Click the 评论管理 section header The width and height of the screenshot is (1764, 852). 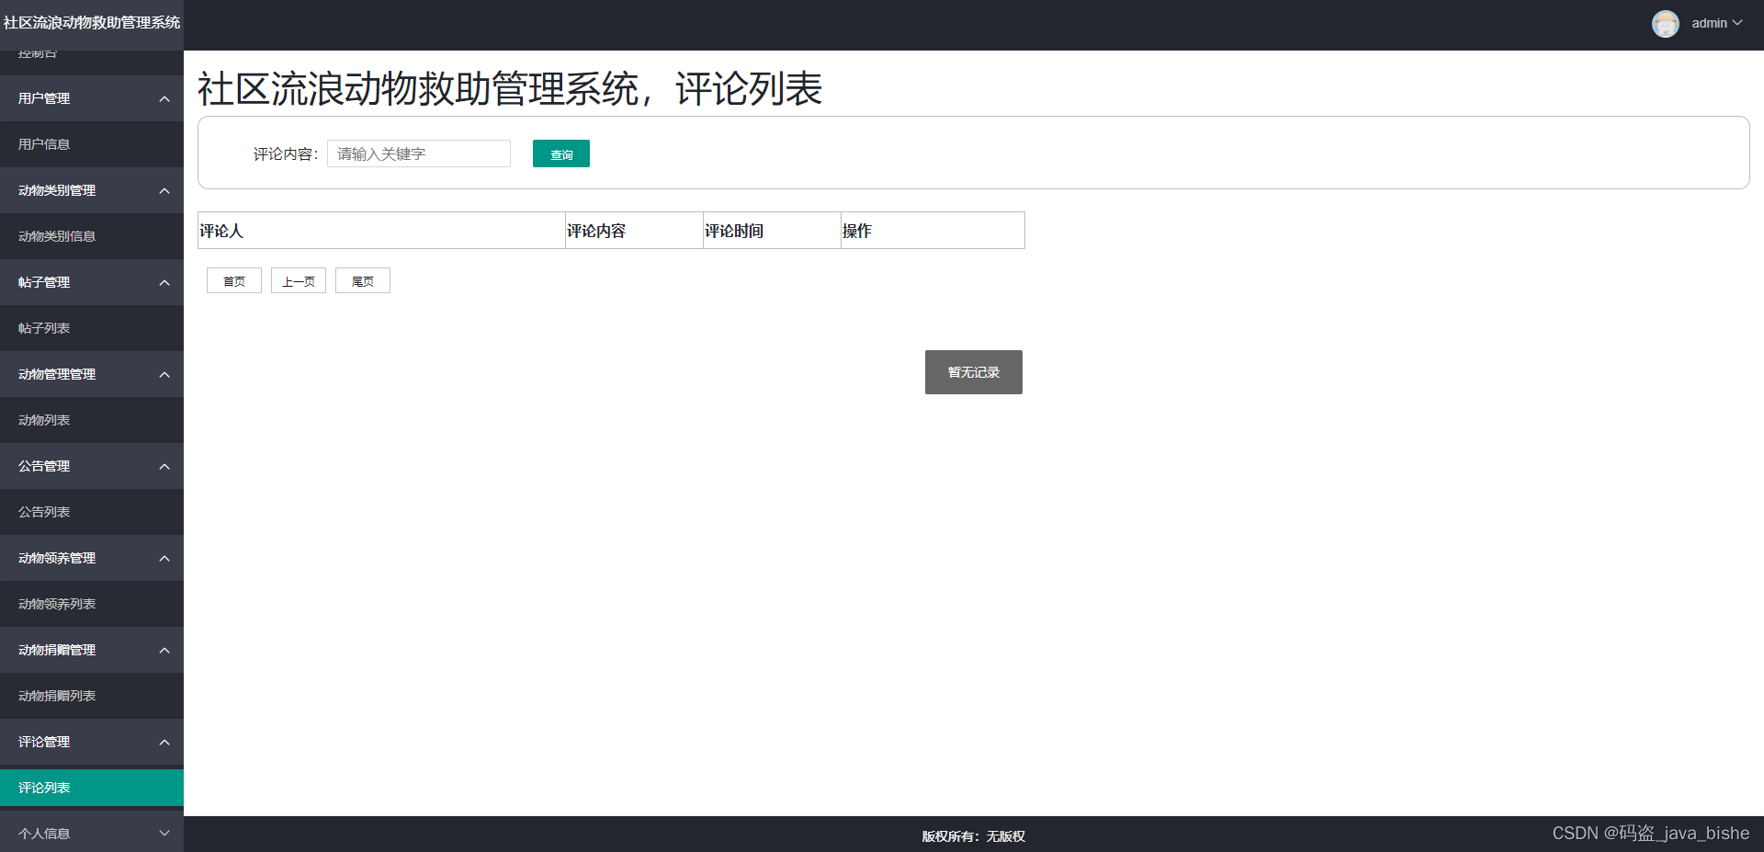[92, 742]
